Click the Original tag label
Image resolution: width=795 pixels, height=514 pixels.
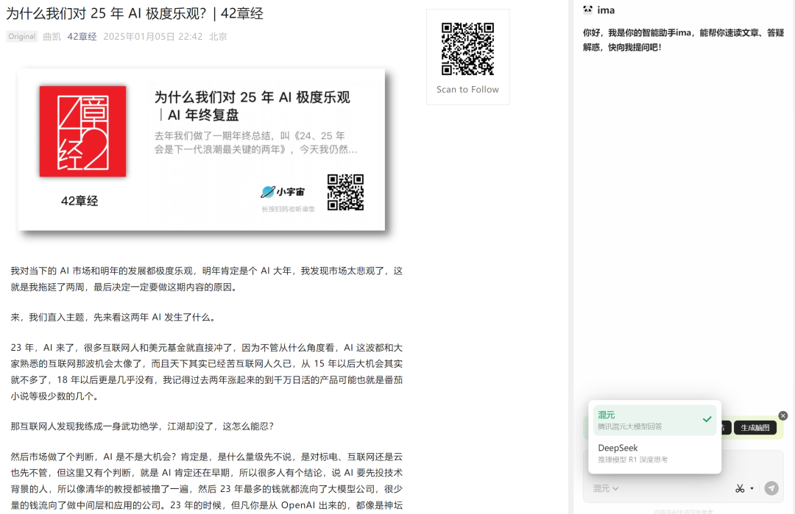(x=22, y=36)
